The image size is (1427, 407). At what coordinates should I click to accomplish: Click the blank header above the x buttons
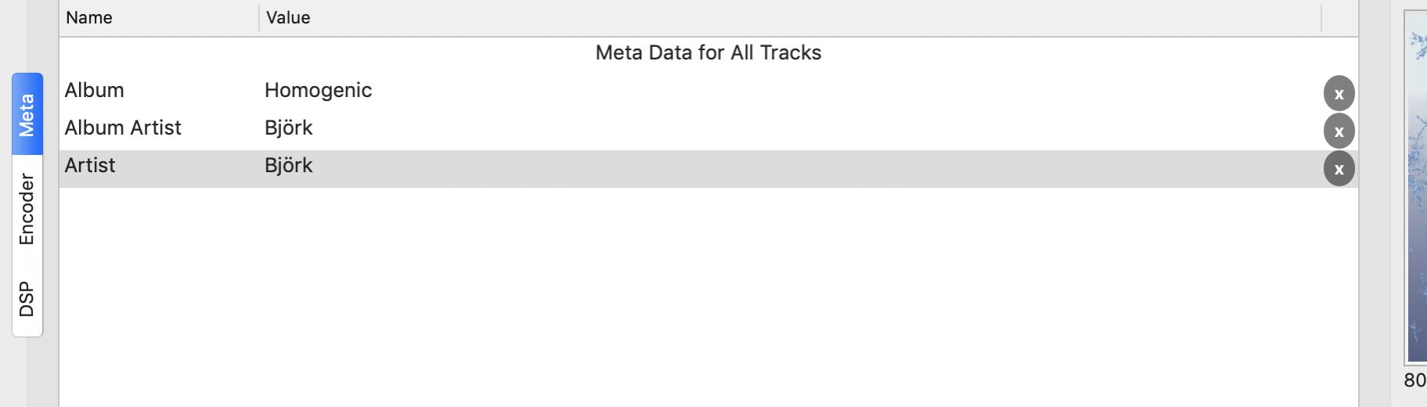[x=1339, y=18]
